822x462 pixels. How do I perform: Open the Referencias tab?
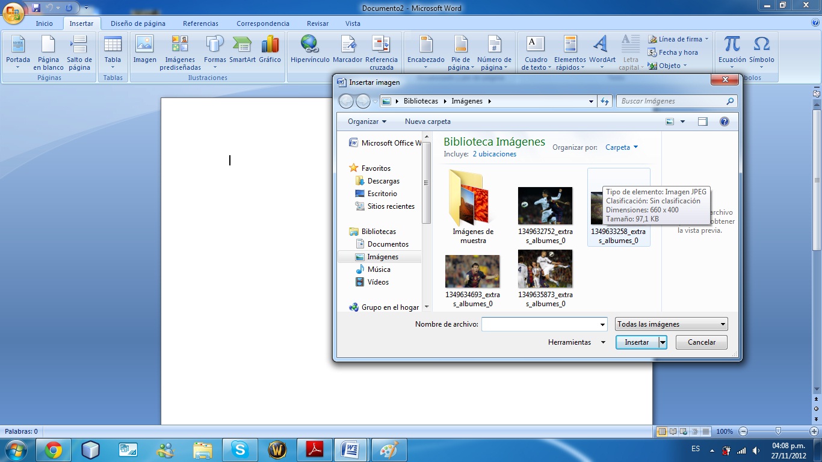pyautogui.click(x=200, y=23)
